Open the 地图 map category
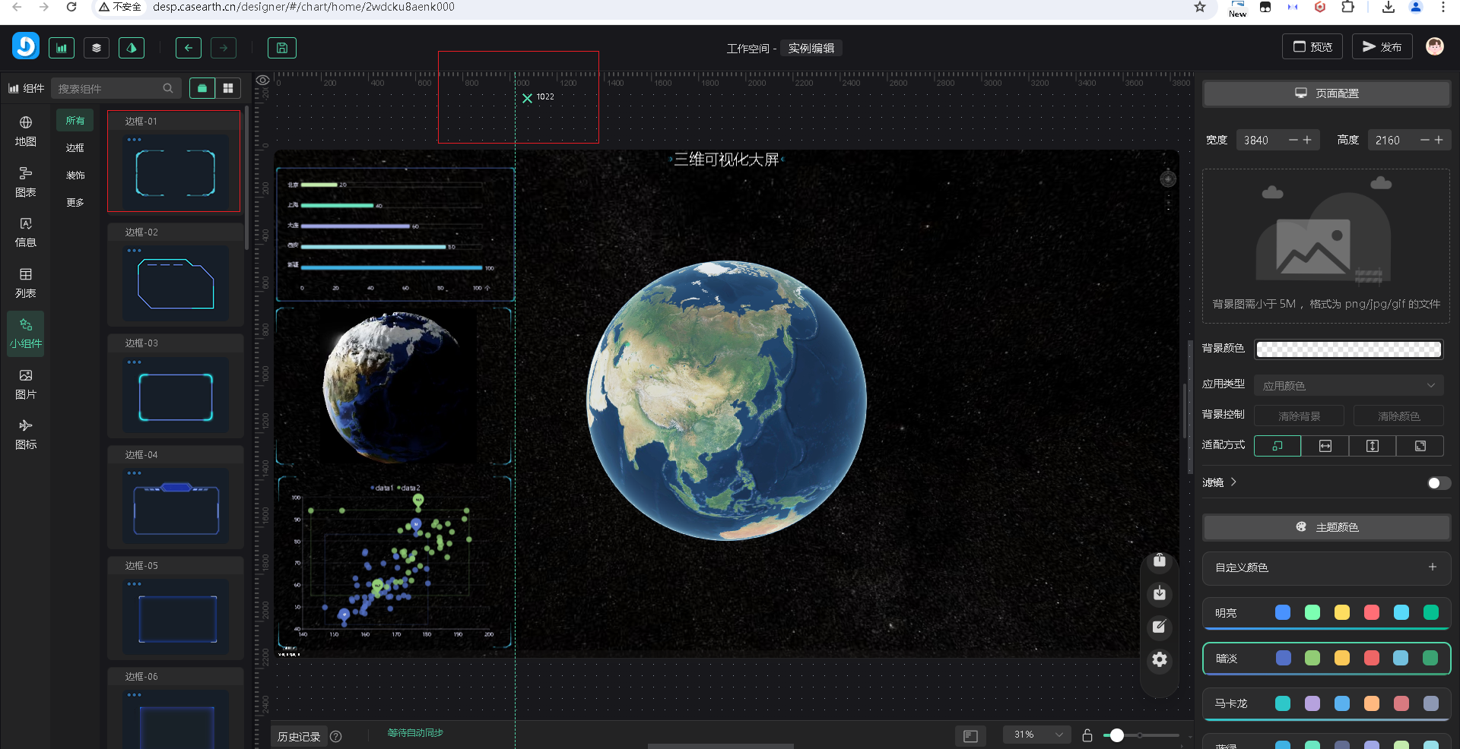Screen dimensions: 1460x749 [x=26, y=131]
